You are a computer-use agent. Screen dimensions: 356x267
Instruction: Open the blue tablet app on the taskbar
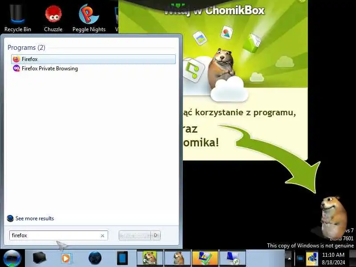[x=122, y=258]
